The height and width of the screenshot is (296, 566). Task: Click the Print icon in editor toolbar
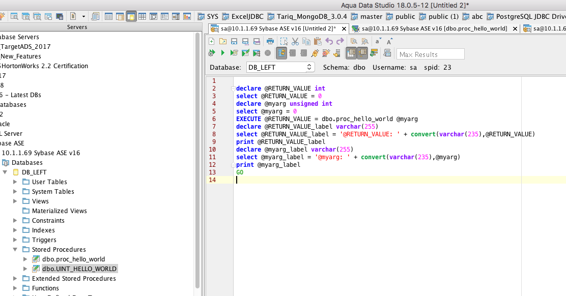tap(270, 41)
